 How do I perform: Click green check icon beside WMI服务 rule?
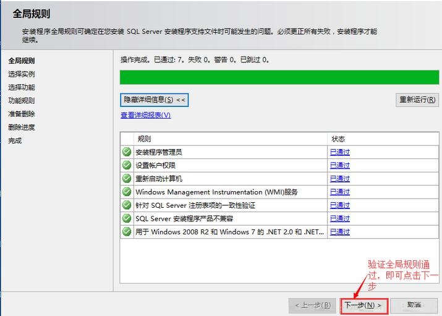click(x=127, y=192)
